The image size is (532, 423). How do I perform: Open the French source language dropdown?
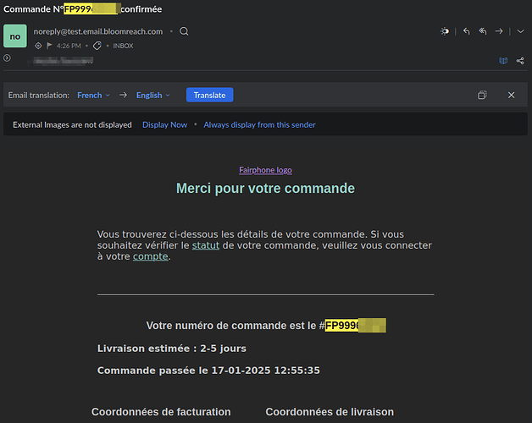click(x=92, y=95)
